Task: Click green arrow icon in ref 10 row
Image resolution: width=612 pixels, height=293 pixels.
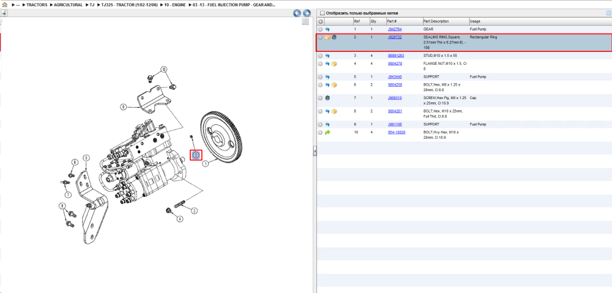Action: point(327,132)
